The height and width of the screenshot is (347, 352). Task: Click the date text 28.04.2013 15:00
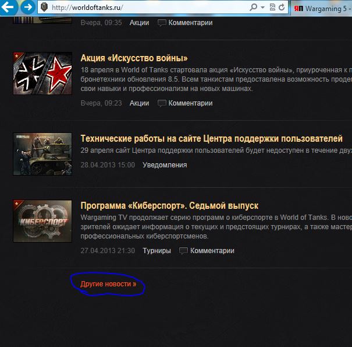108,165
